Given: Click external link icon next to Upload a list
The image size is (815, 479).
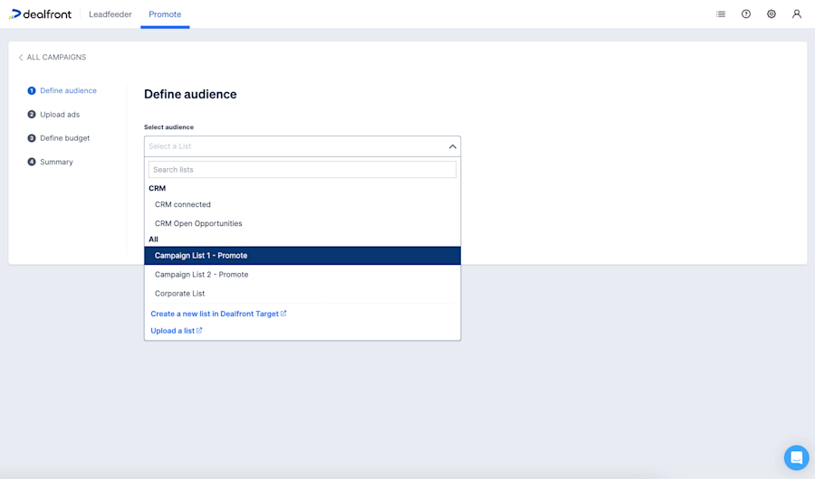Looking at the screenshot, I should (199, 330).
